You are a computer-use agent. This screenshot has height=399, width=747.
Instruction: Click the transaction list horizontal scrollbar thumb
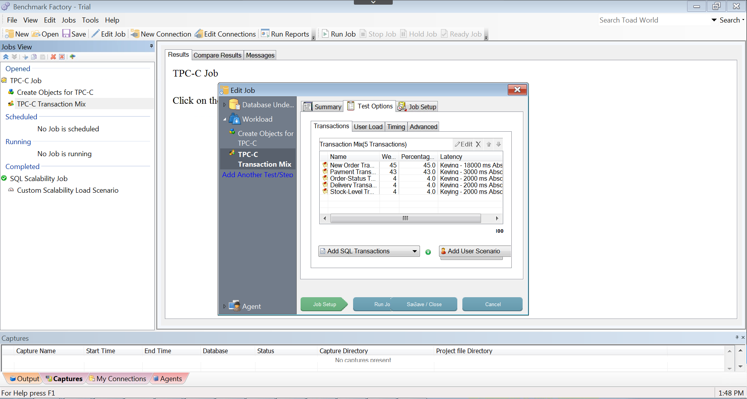tap(406, 218)
